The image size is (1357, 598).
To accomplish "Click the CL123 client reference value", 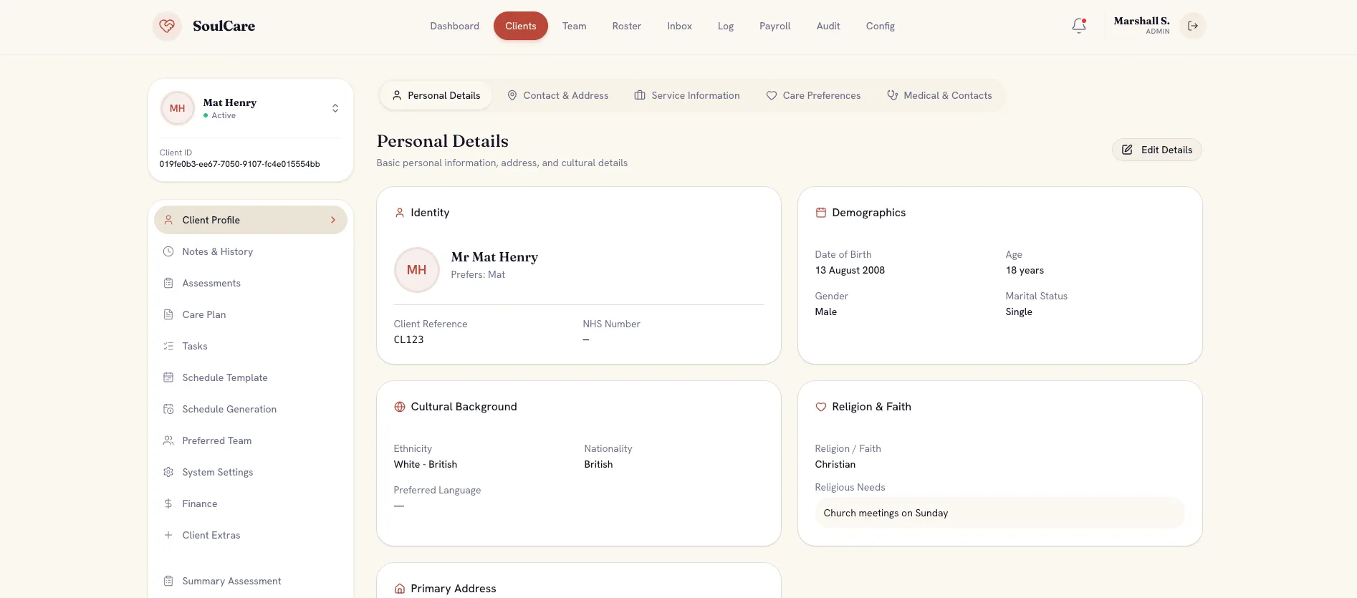I will pyautogui.click(x=408, y=339).
